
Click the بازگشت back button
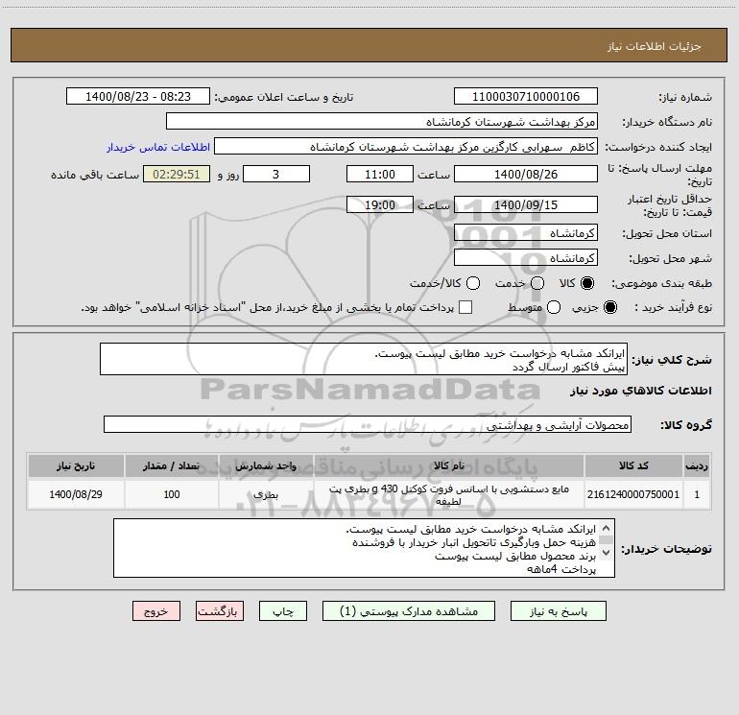(220, 611)
